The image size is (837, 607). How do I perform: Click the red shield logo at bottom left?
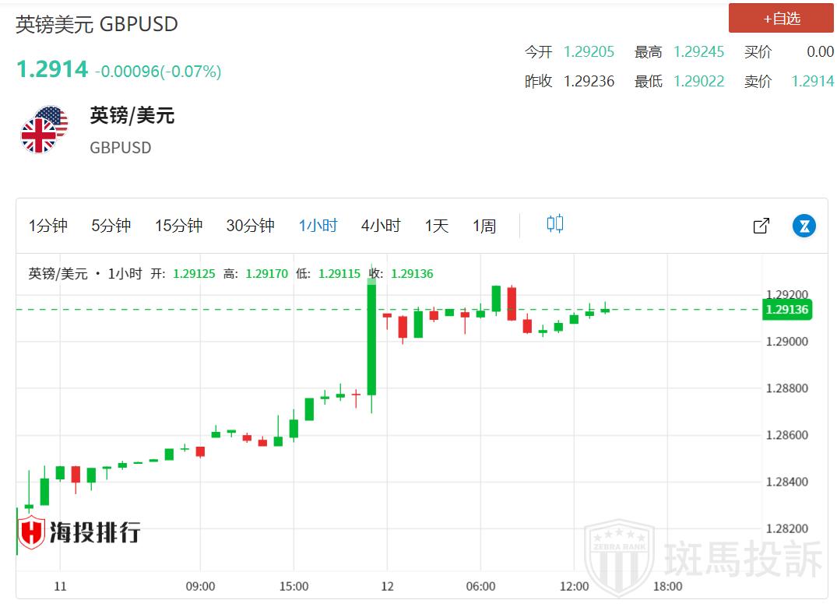coord(32,533)
